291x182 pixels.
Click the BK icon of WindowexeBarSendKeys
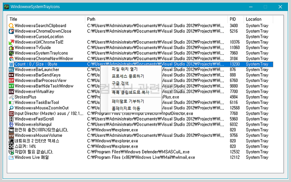11,75
